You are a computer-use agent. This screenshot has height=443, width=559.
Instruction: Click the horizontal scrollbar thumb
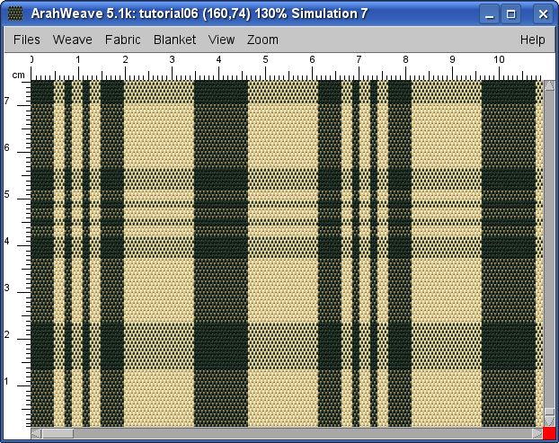58,434
